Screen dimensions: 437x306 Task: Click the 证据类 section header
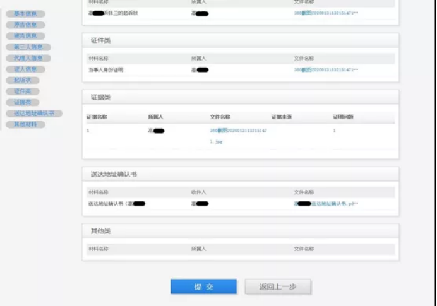point(101,97)
